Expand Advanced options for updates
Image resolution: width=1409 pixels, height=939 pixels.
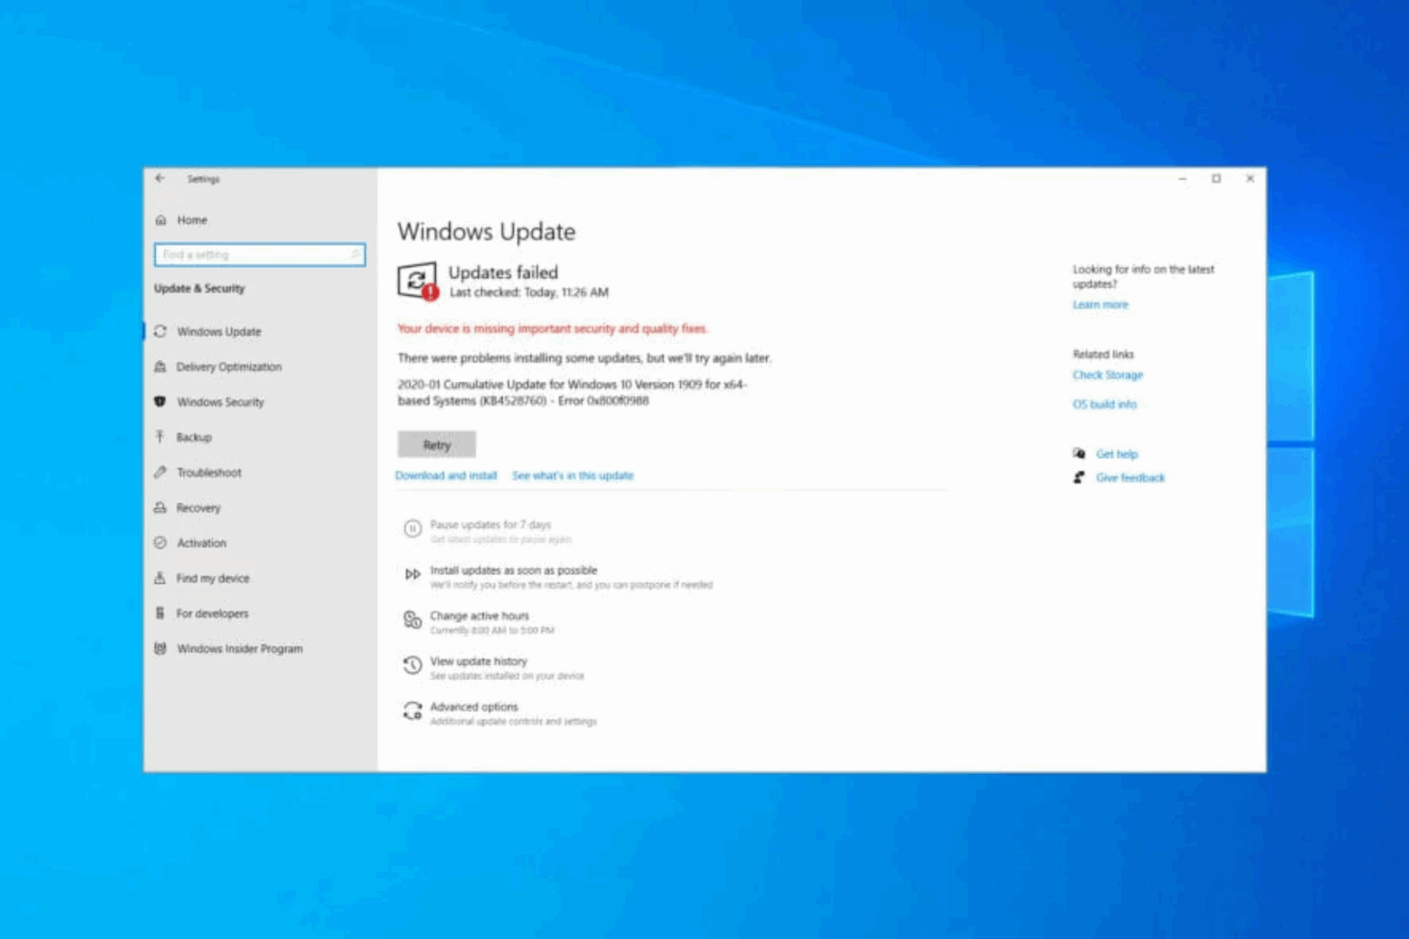[x=474, y=706]
